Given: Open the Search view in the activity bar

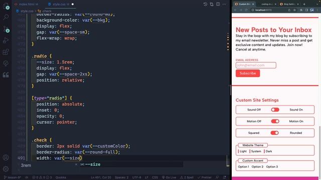Looking at the screenshot, I should [6, 17].
